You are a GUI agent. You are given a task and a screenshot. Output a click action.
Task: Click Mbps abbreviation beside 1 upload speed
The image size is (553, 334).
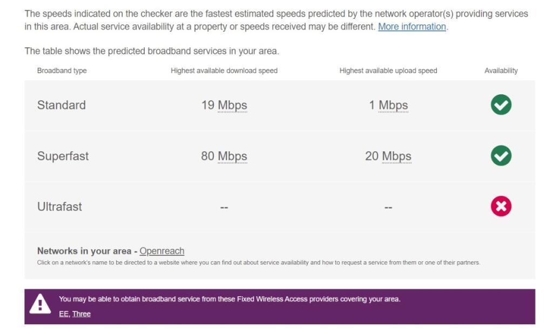coord(393,105)
